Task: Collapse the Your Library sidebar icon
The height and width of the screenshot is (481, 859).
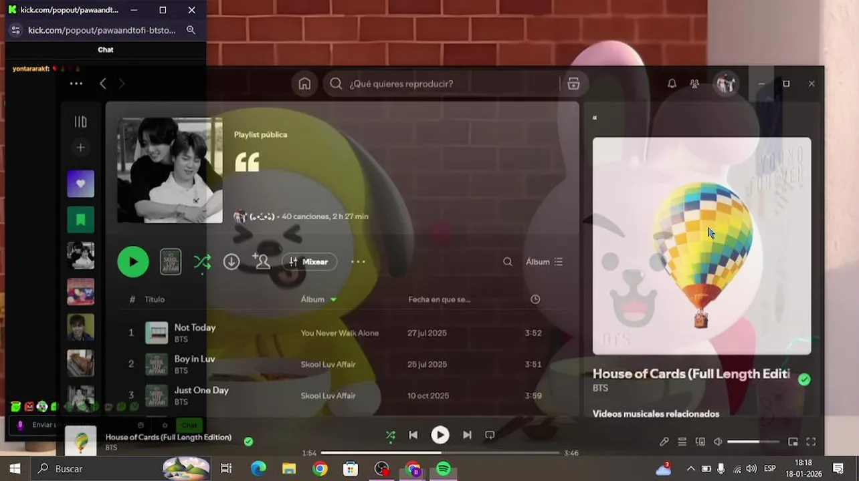Action: pos(80,122)
